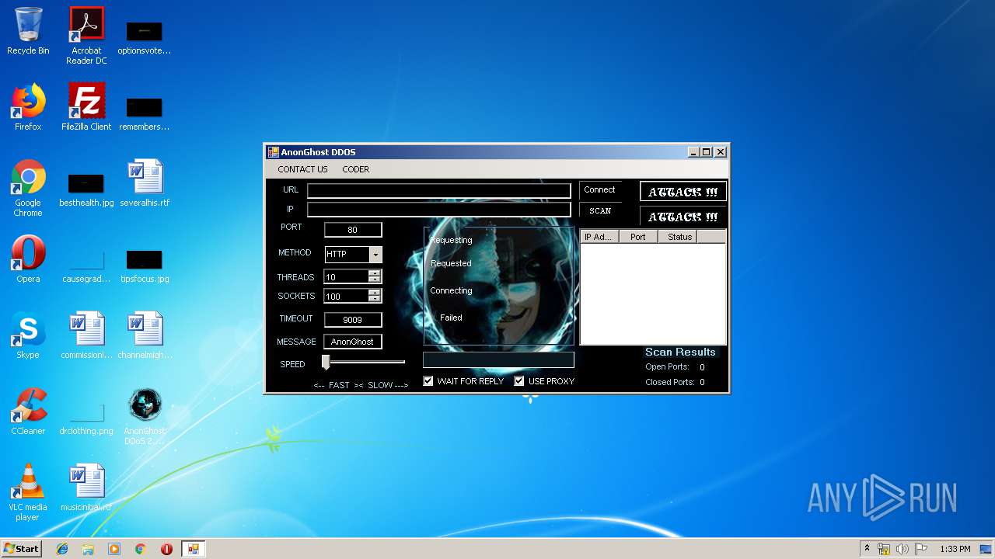Open Action Center flag in tray

[x=921, y=549]
